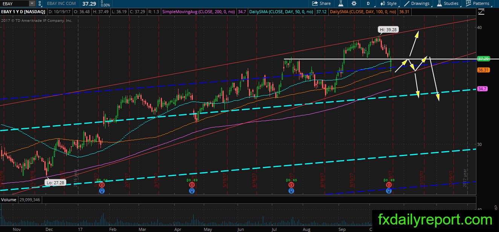The height and width of the screenshot is (232, 499).
Task: Click the 0.00% change value in header
Action: pos(105,5)
